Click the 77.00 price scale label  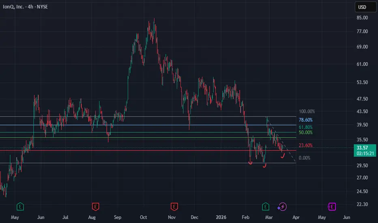362,31
